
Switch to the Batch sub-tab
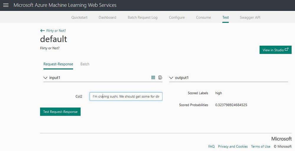click(85, 64)
